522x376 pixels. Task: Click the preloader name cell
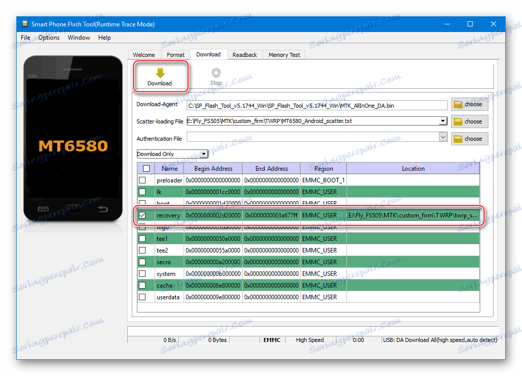[169, 180]
